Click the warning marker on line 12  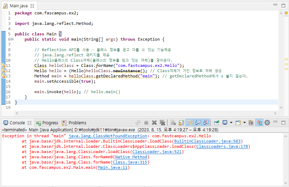(3, 71)
